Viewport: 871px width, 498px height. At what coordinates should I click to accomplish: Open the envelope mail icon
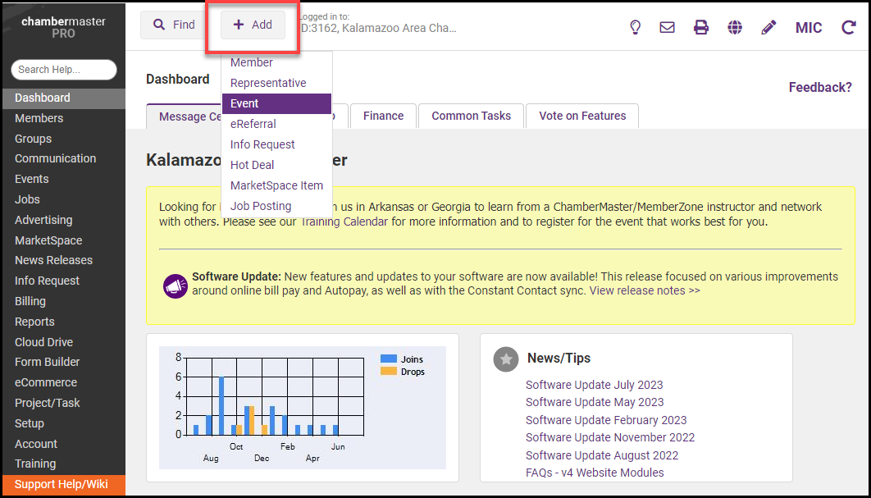pos(668,27)
